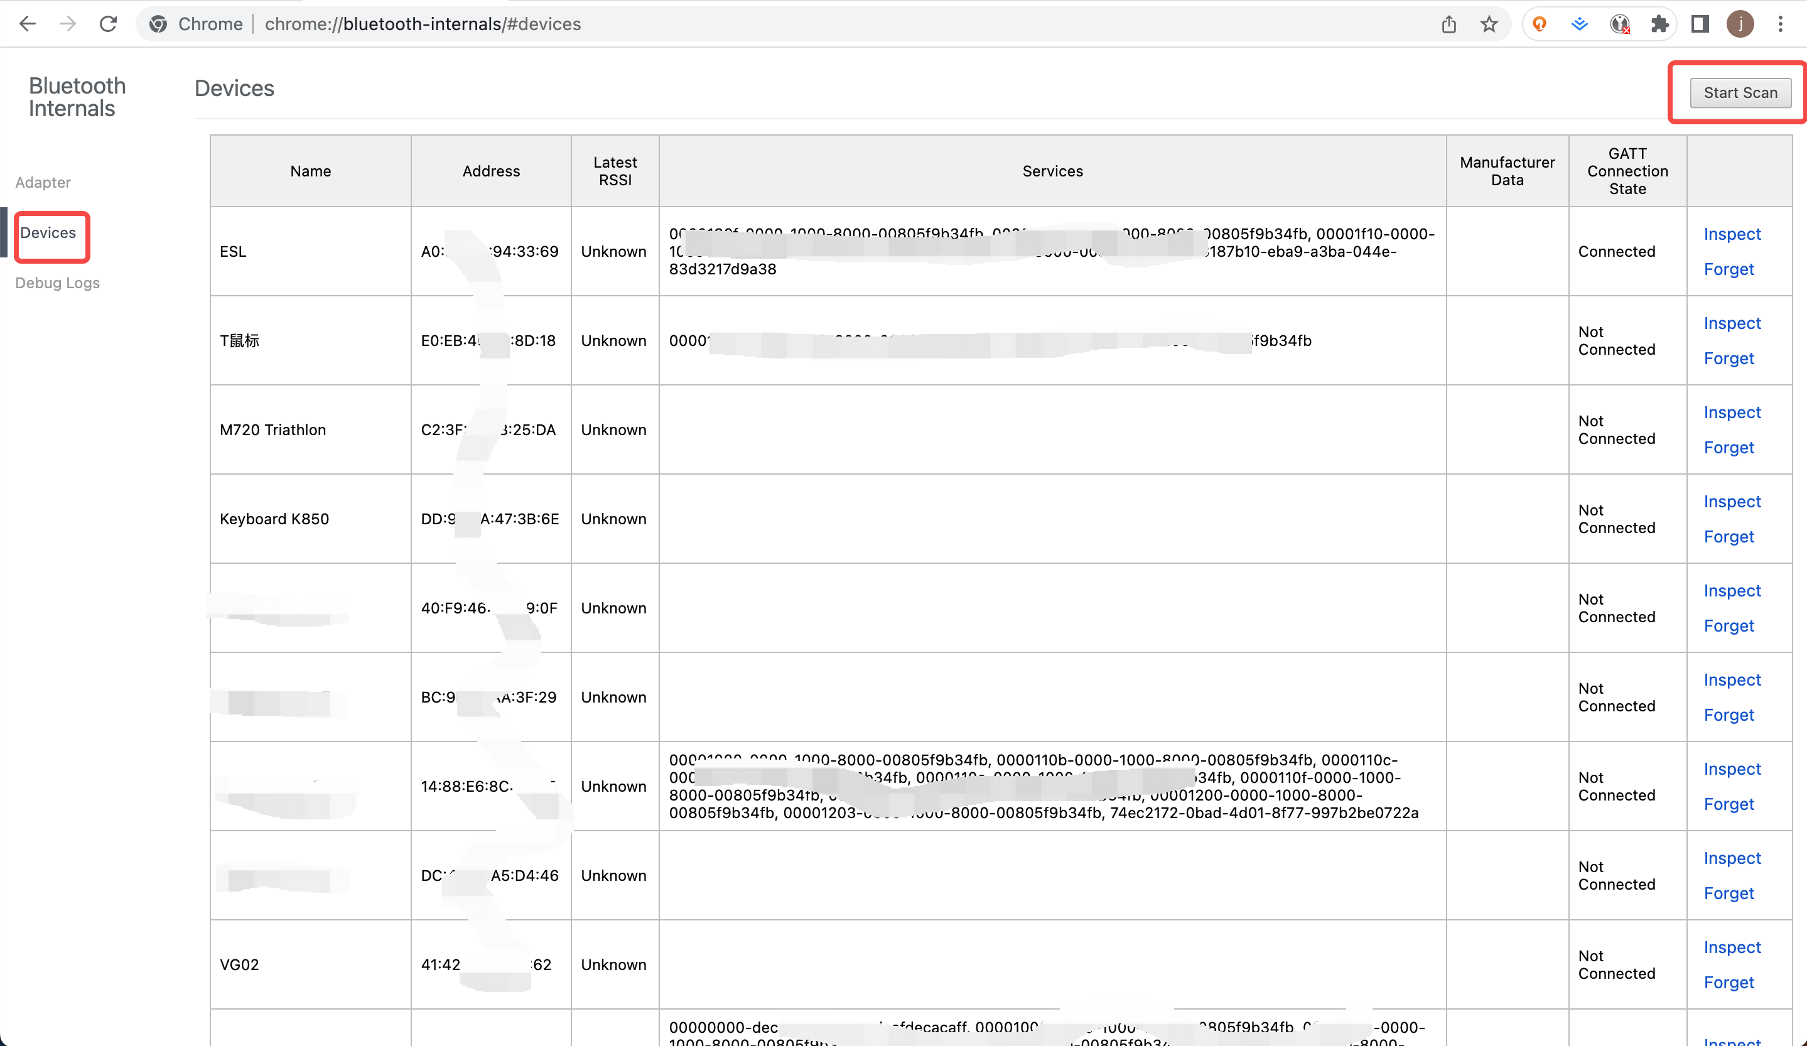Click the VG02 name cell

(311, 964)
